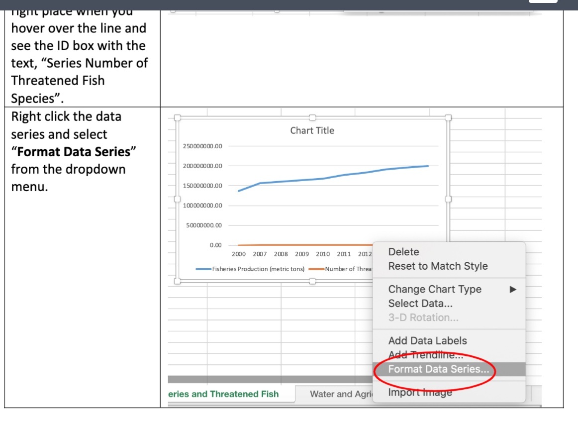Click the 200000000.00 axis label
Viewport: 578px width, 426px height.
point(203,166)
